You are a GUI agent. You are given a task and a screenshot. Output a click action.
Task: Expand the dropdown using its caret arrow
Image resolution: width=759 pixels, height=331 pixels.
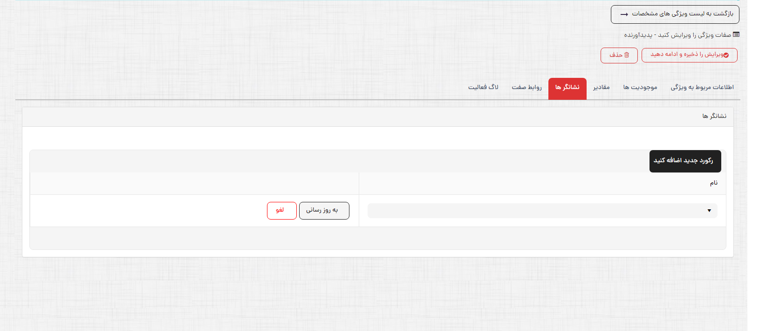[x=709, y=211]
